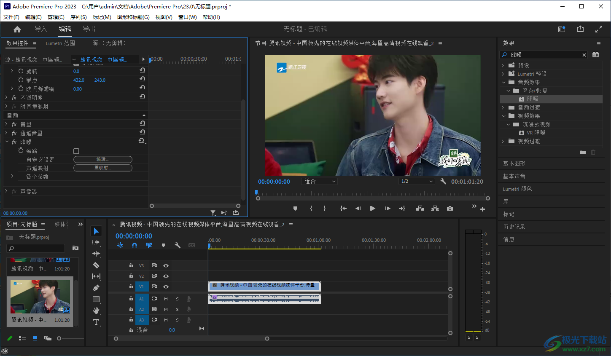Click Add Marker in program monitor
Image resolution: width=611 pixels, height=356 pixels.
(295, 209)
